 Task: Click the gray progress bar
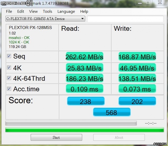[71, 123]
